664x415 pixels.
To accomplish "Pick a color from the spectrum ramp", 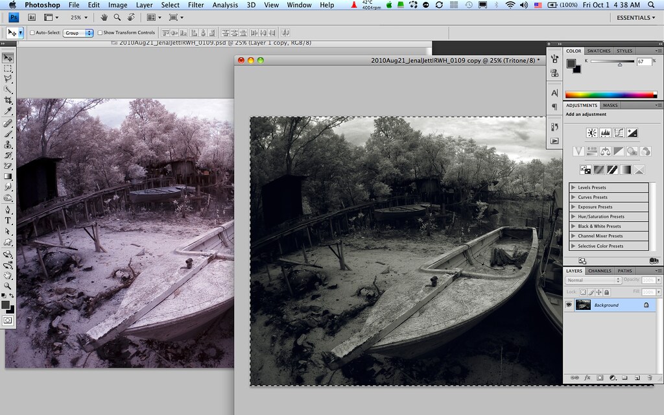I will [611, 95].
